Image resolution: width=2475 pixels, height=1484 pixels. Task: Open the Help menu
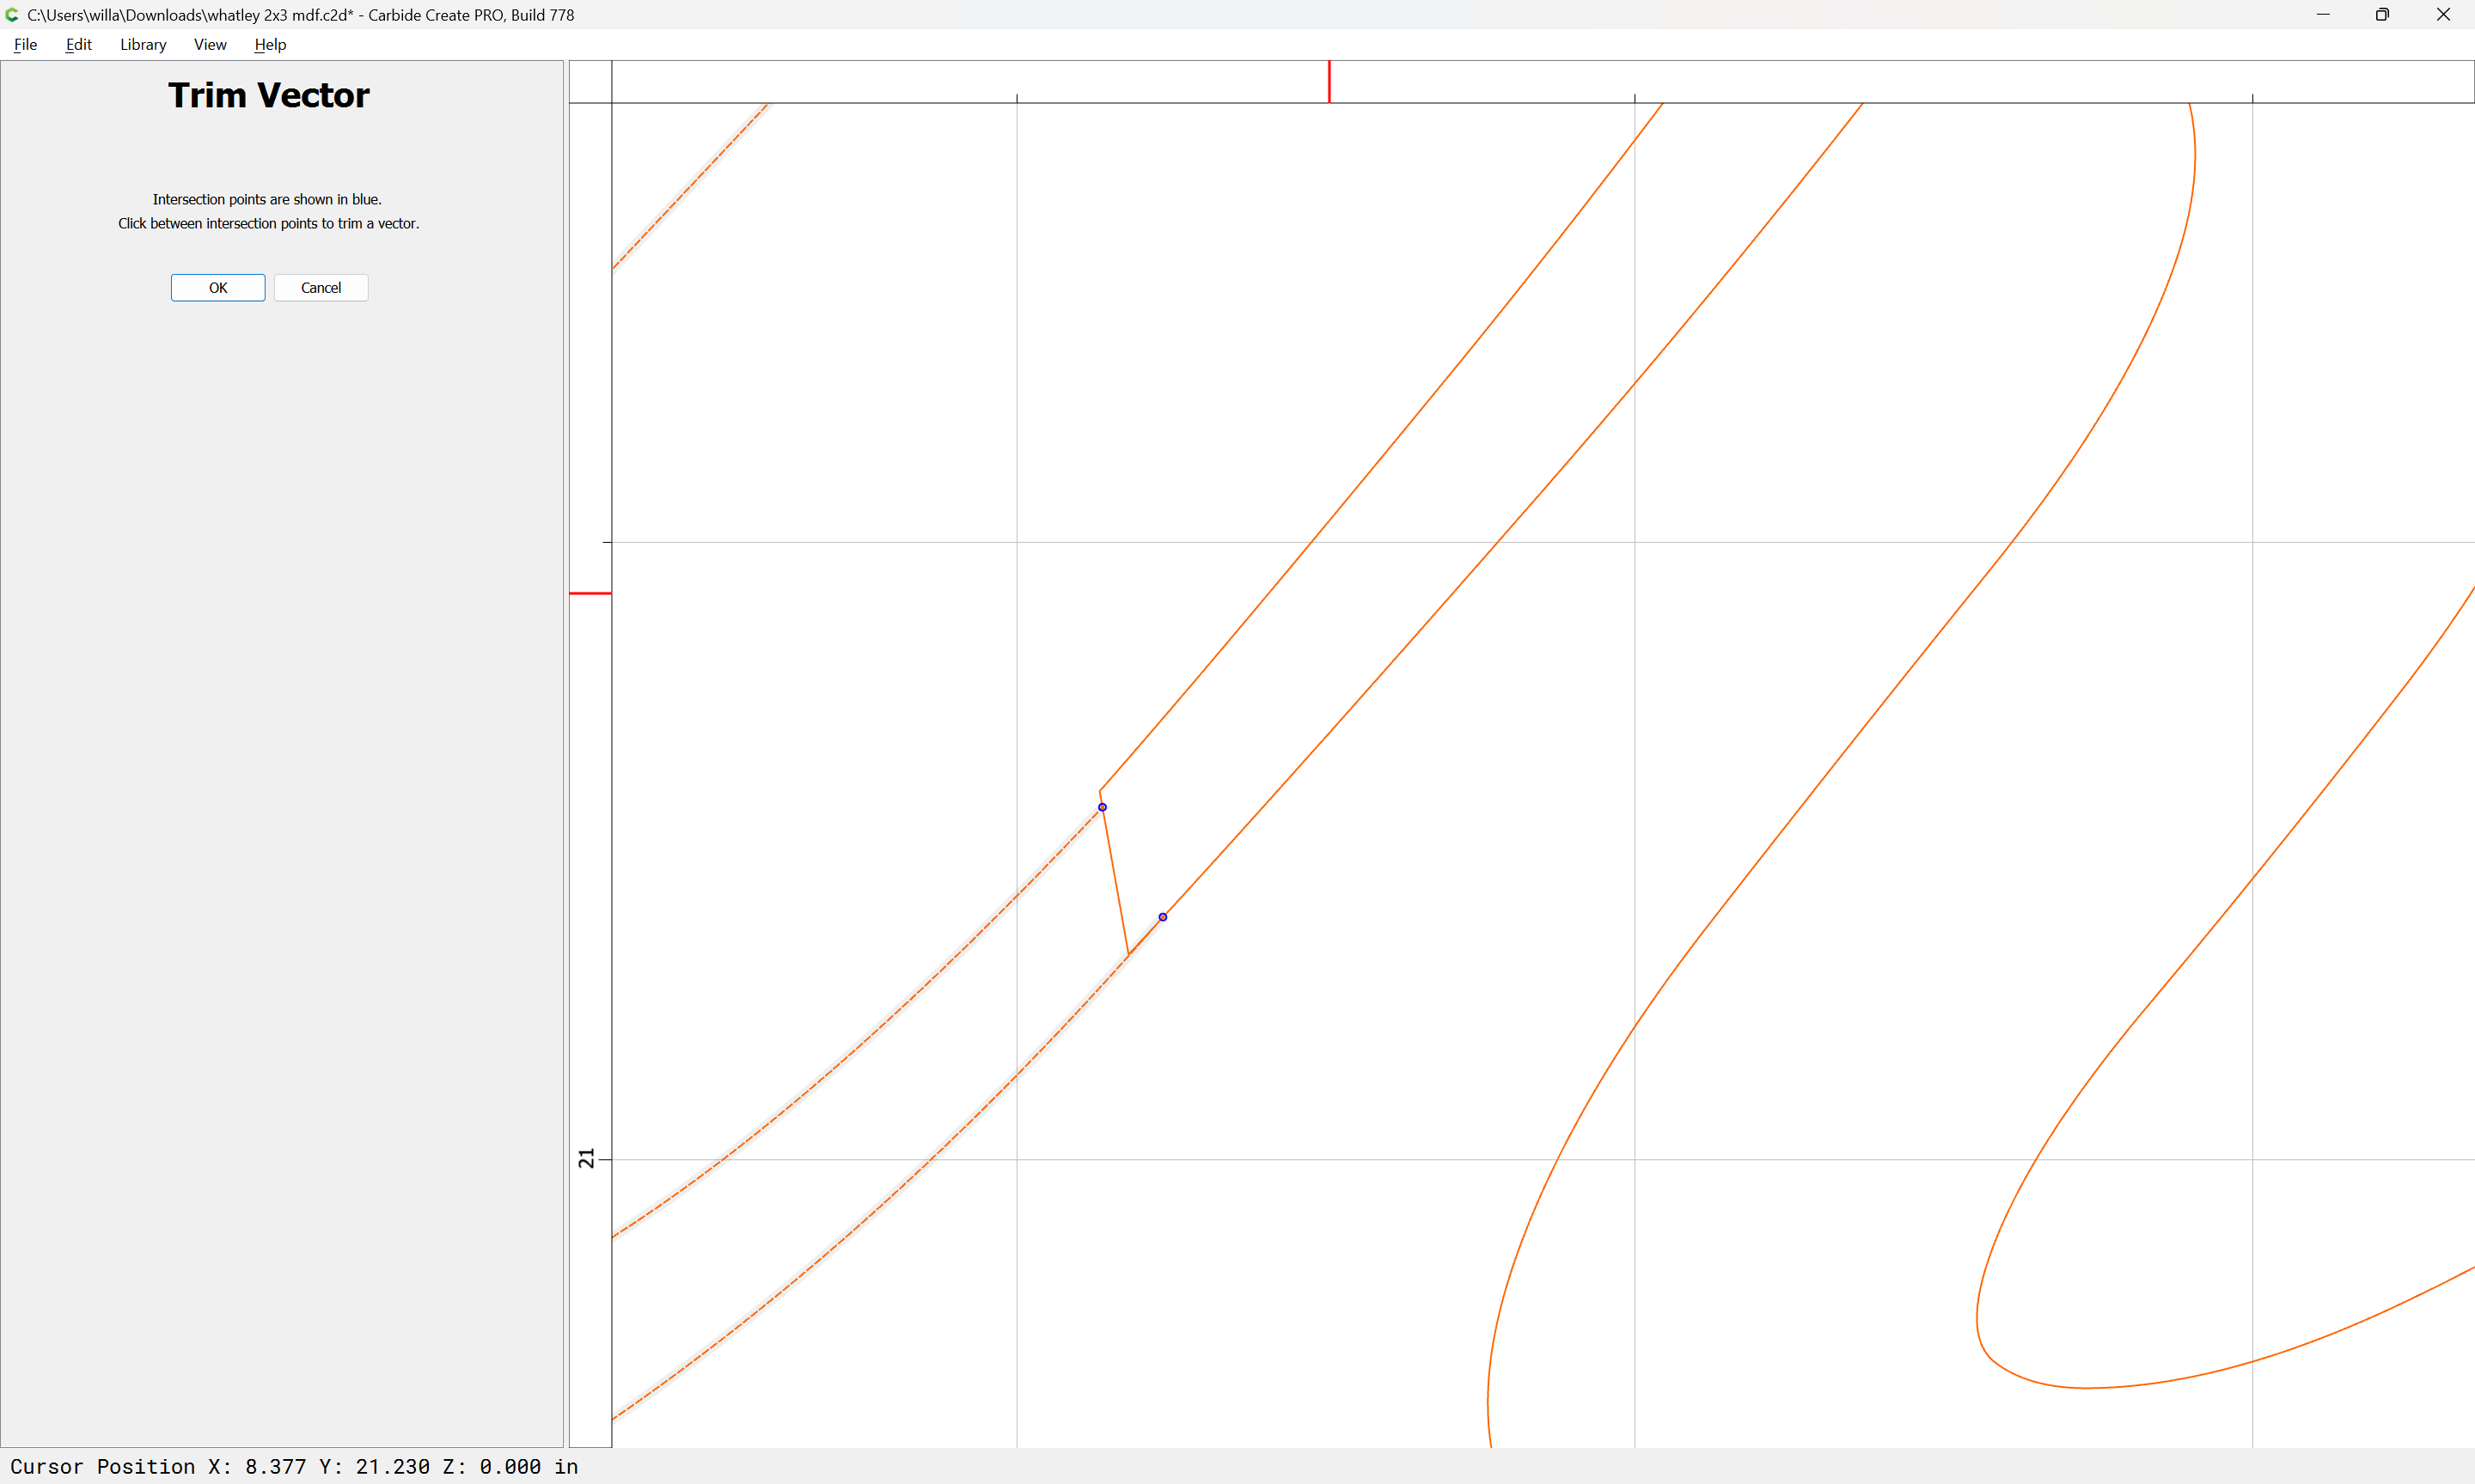coord(270,44)
